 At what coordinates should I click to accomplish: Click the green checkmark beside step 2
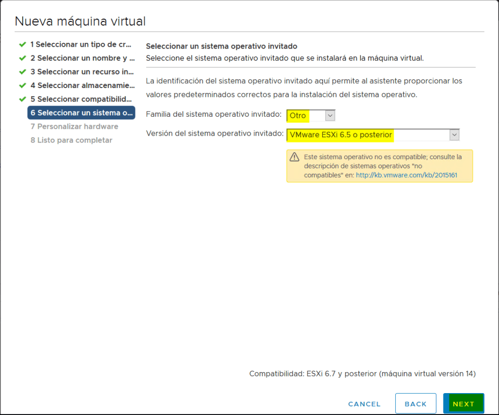coord(22,58)
